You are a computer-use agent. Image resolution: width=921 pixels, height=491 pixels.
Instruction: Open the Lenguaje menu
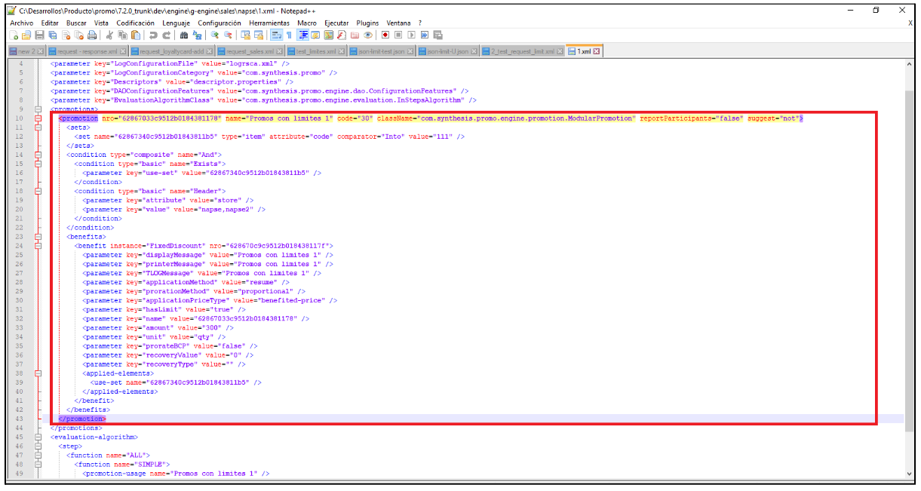coord(177,23)
